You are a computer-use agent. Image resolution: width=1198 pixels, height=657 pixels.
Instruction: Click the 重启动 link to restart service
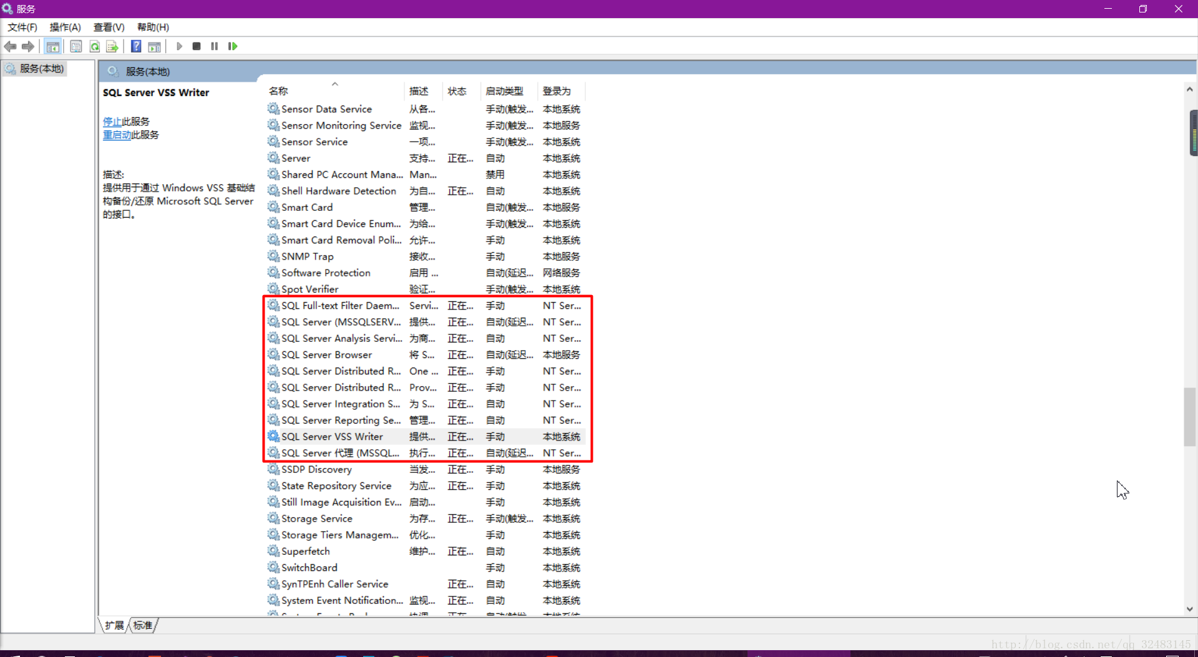[117, 135]
